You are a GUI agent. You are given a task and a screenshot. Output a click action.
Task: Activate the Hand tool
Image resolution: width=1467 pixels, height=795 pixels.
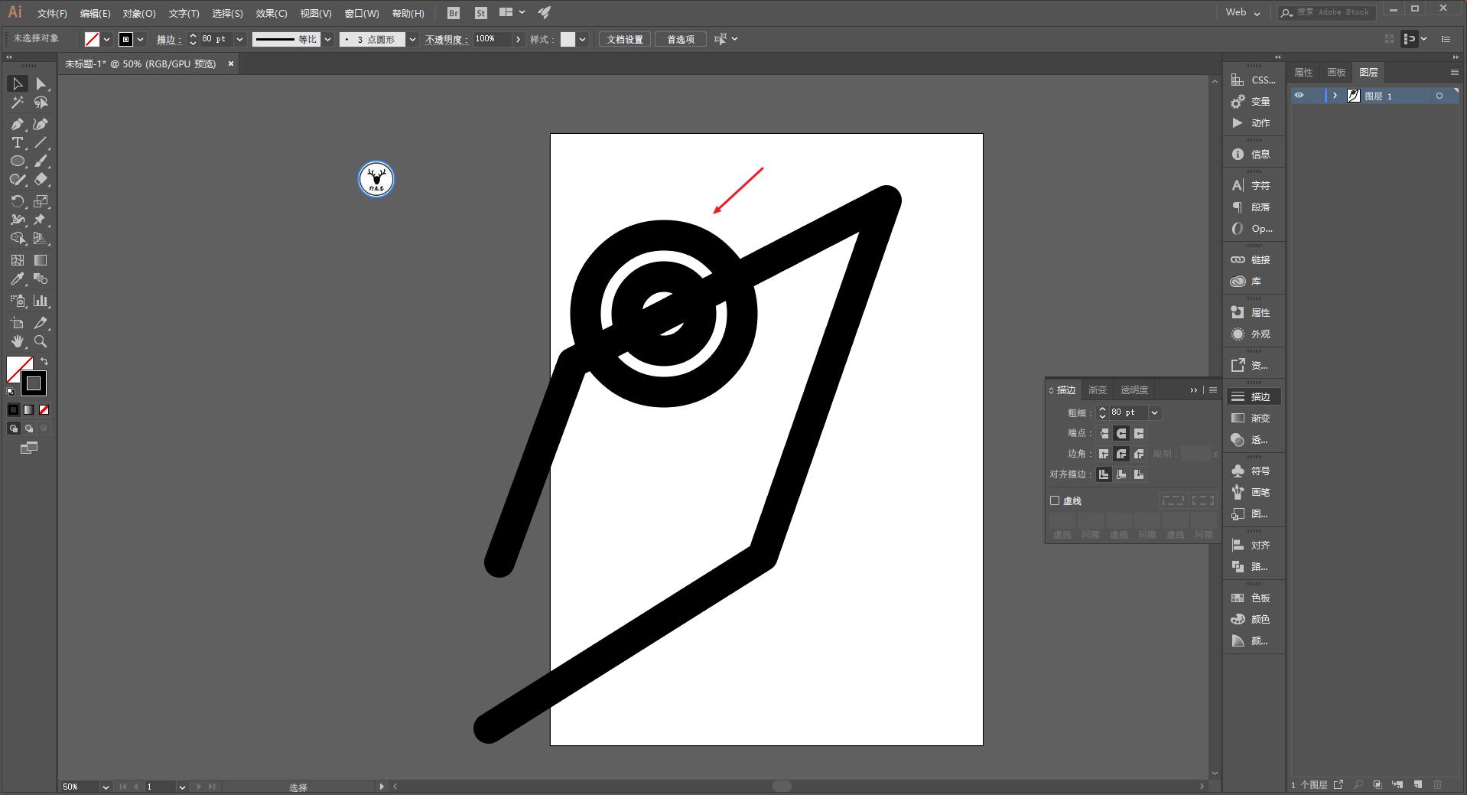[17, 342]
